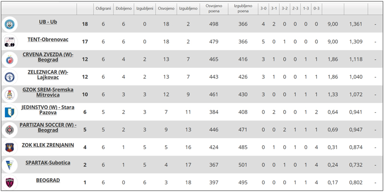This screenshot has height=192, width=384.
Task: Go to ZELEZNICAR (W)-Lajkovac team page
Action: pyautogui.click(x=48, y=75)
